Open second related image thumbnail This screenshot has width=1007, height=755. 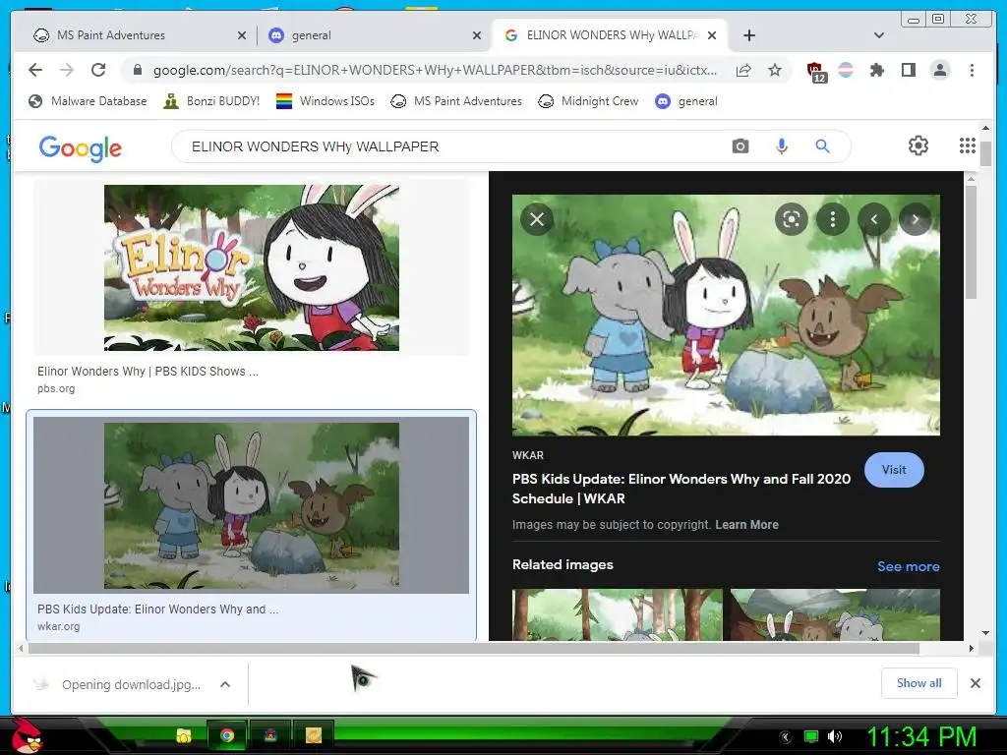pyautogui.click(x=836, y=615)
